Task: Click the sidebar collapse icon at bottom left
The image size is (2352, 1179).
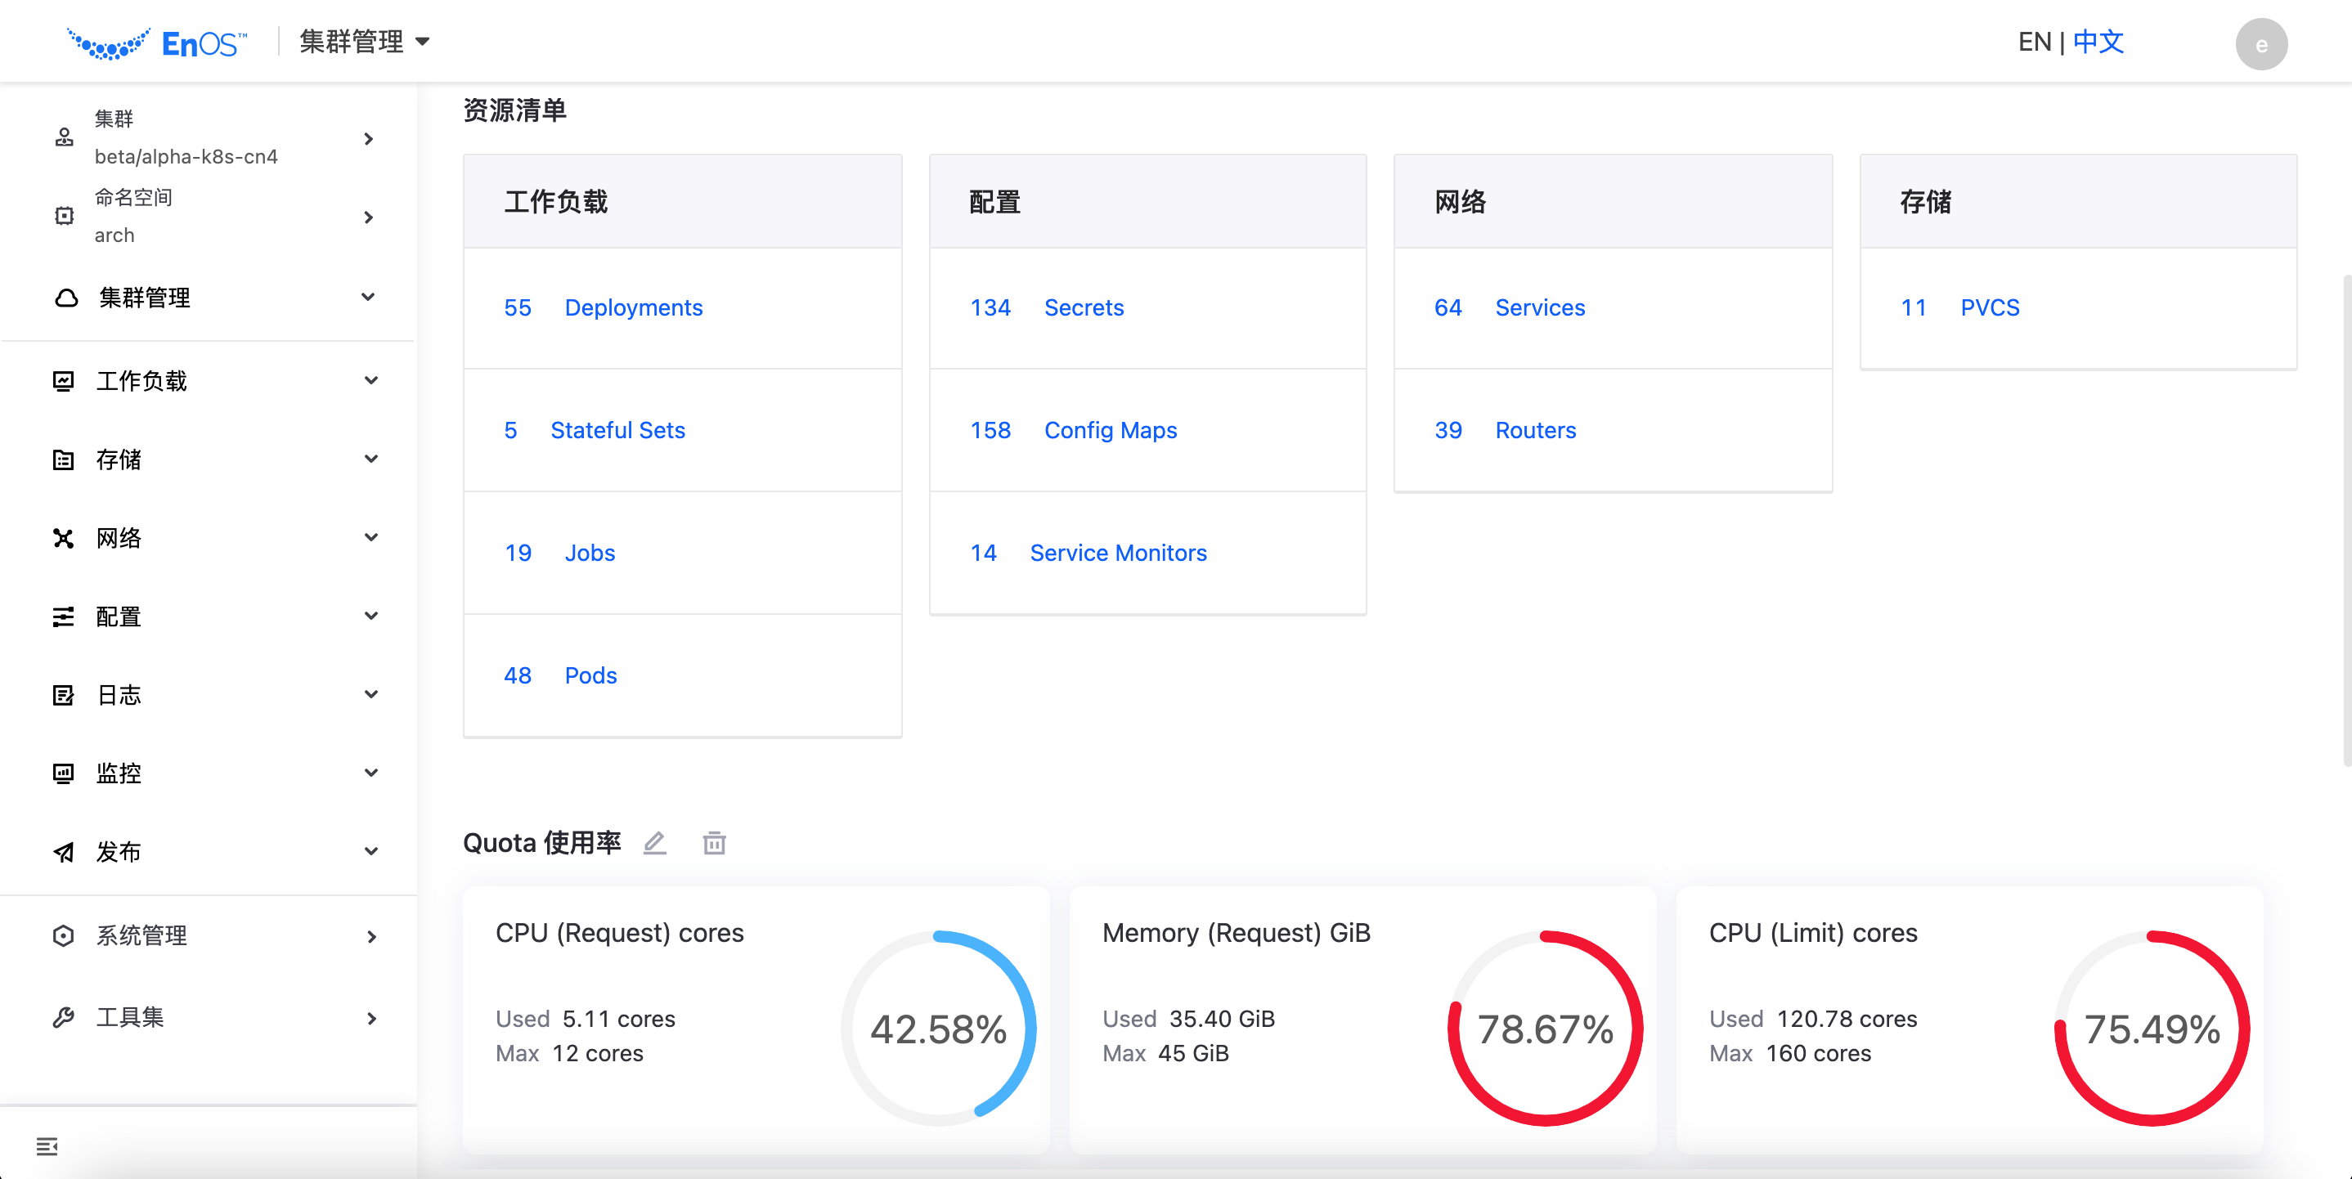Action: pos(47,1146)
